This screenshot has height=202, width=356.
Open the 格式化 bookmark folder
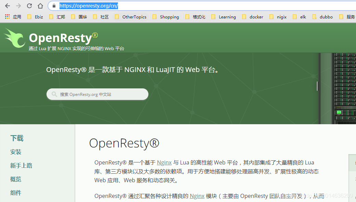click(195, 17)
